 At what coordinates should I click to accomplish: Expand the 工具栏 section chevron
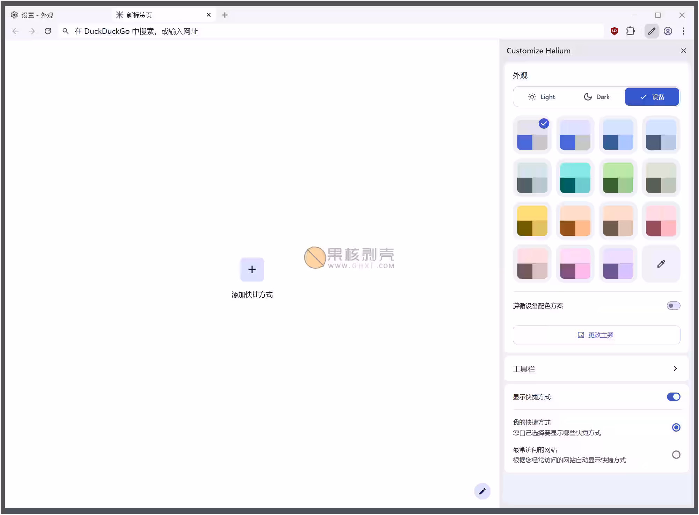(675, 368)
